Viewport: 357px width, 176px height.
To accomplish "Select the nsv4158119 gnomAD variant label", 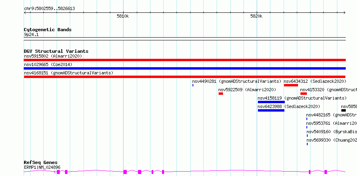I will coord(302,98).
